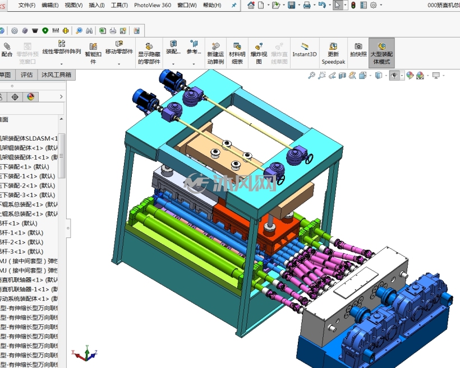Screen dimensions: 460x368
Task: Open the PhotoView 360 menu
Action: tap(153, 5)
